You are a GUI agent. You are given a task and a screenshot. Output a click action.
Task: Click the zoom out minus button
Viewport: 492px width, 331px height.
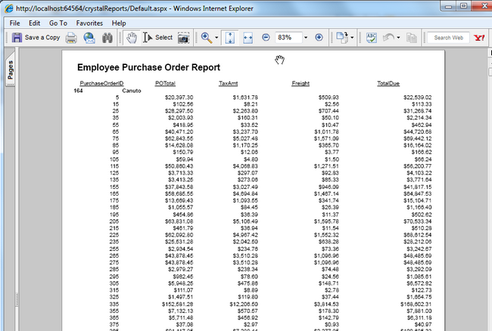[x=266, y=38]
